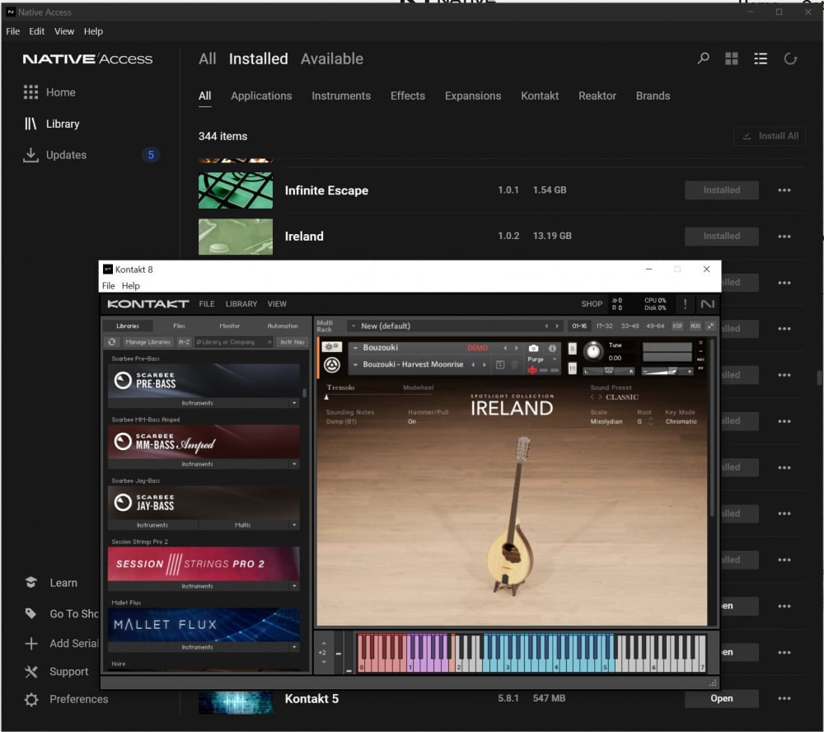
Task: Open Kontakt warning exclamation indicator
Action: (685, 304)
